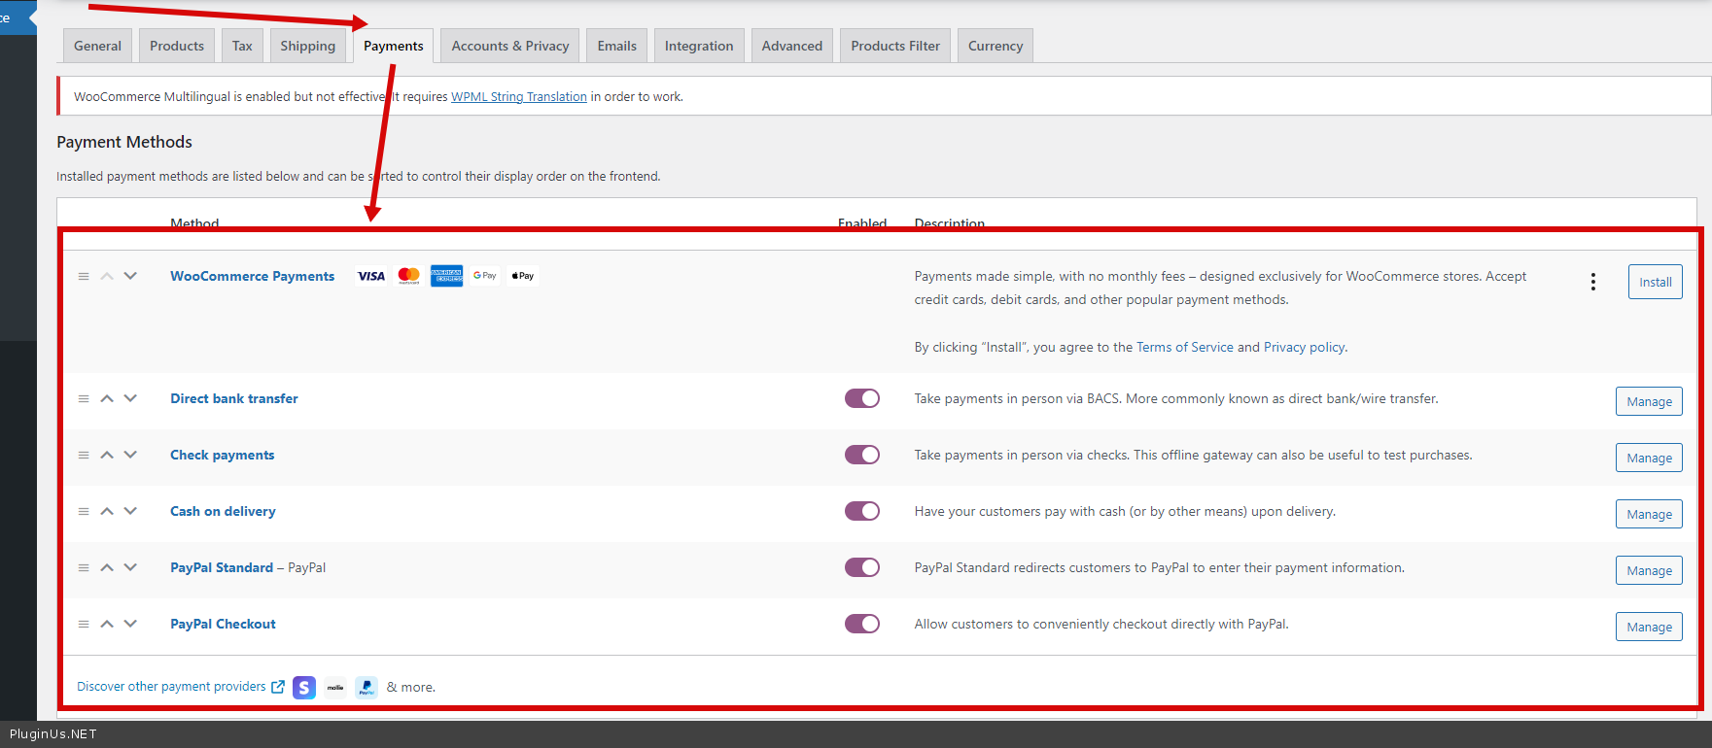This screenshot has height=748, width=1712.
Task: Click the drag handle for Direct bank transfer
Action: pos(84,399)
